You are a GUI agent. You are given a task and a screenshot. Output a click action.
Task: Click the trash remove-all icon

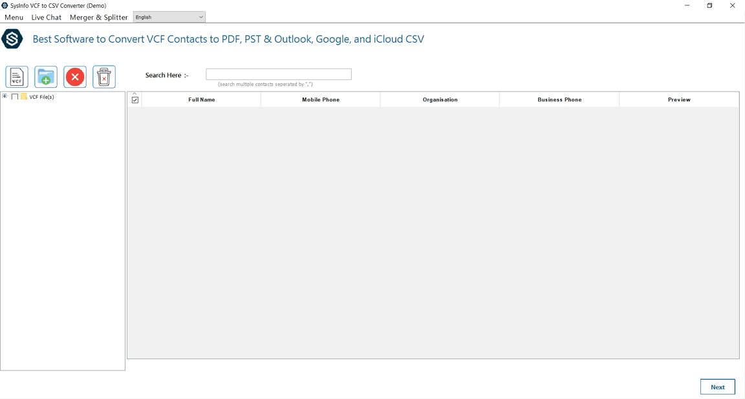(x=104, y=77)
